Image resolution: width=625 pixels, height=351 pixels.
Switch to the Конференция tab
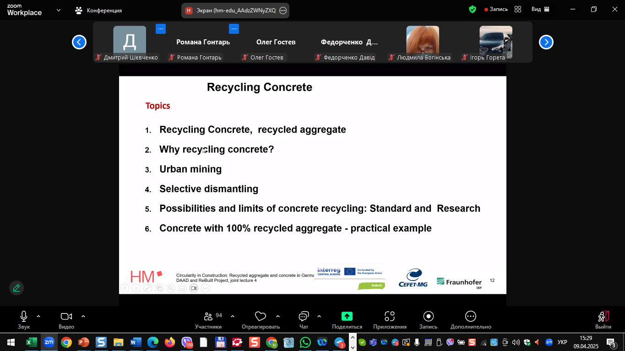(x=98, y=10)
